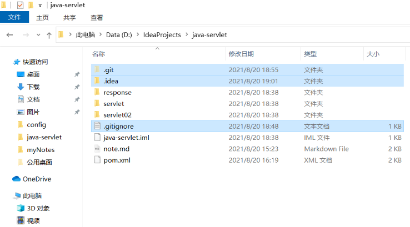Viewport: 410px width, 227px height.
Task: Open OneDrive in navigation pane
Action: pyautogui.click(x=37, y=179)
